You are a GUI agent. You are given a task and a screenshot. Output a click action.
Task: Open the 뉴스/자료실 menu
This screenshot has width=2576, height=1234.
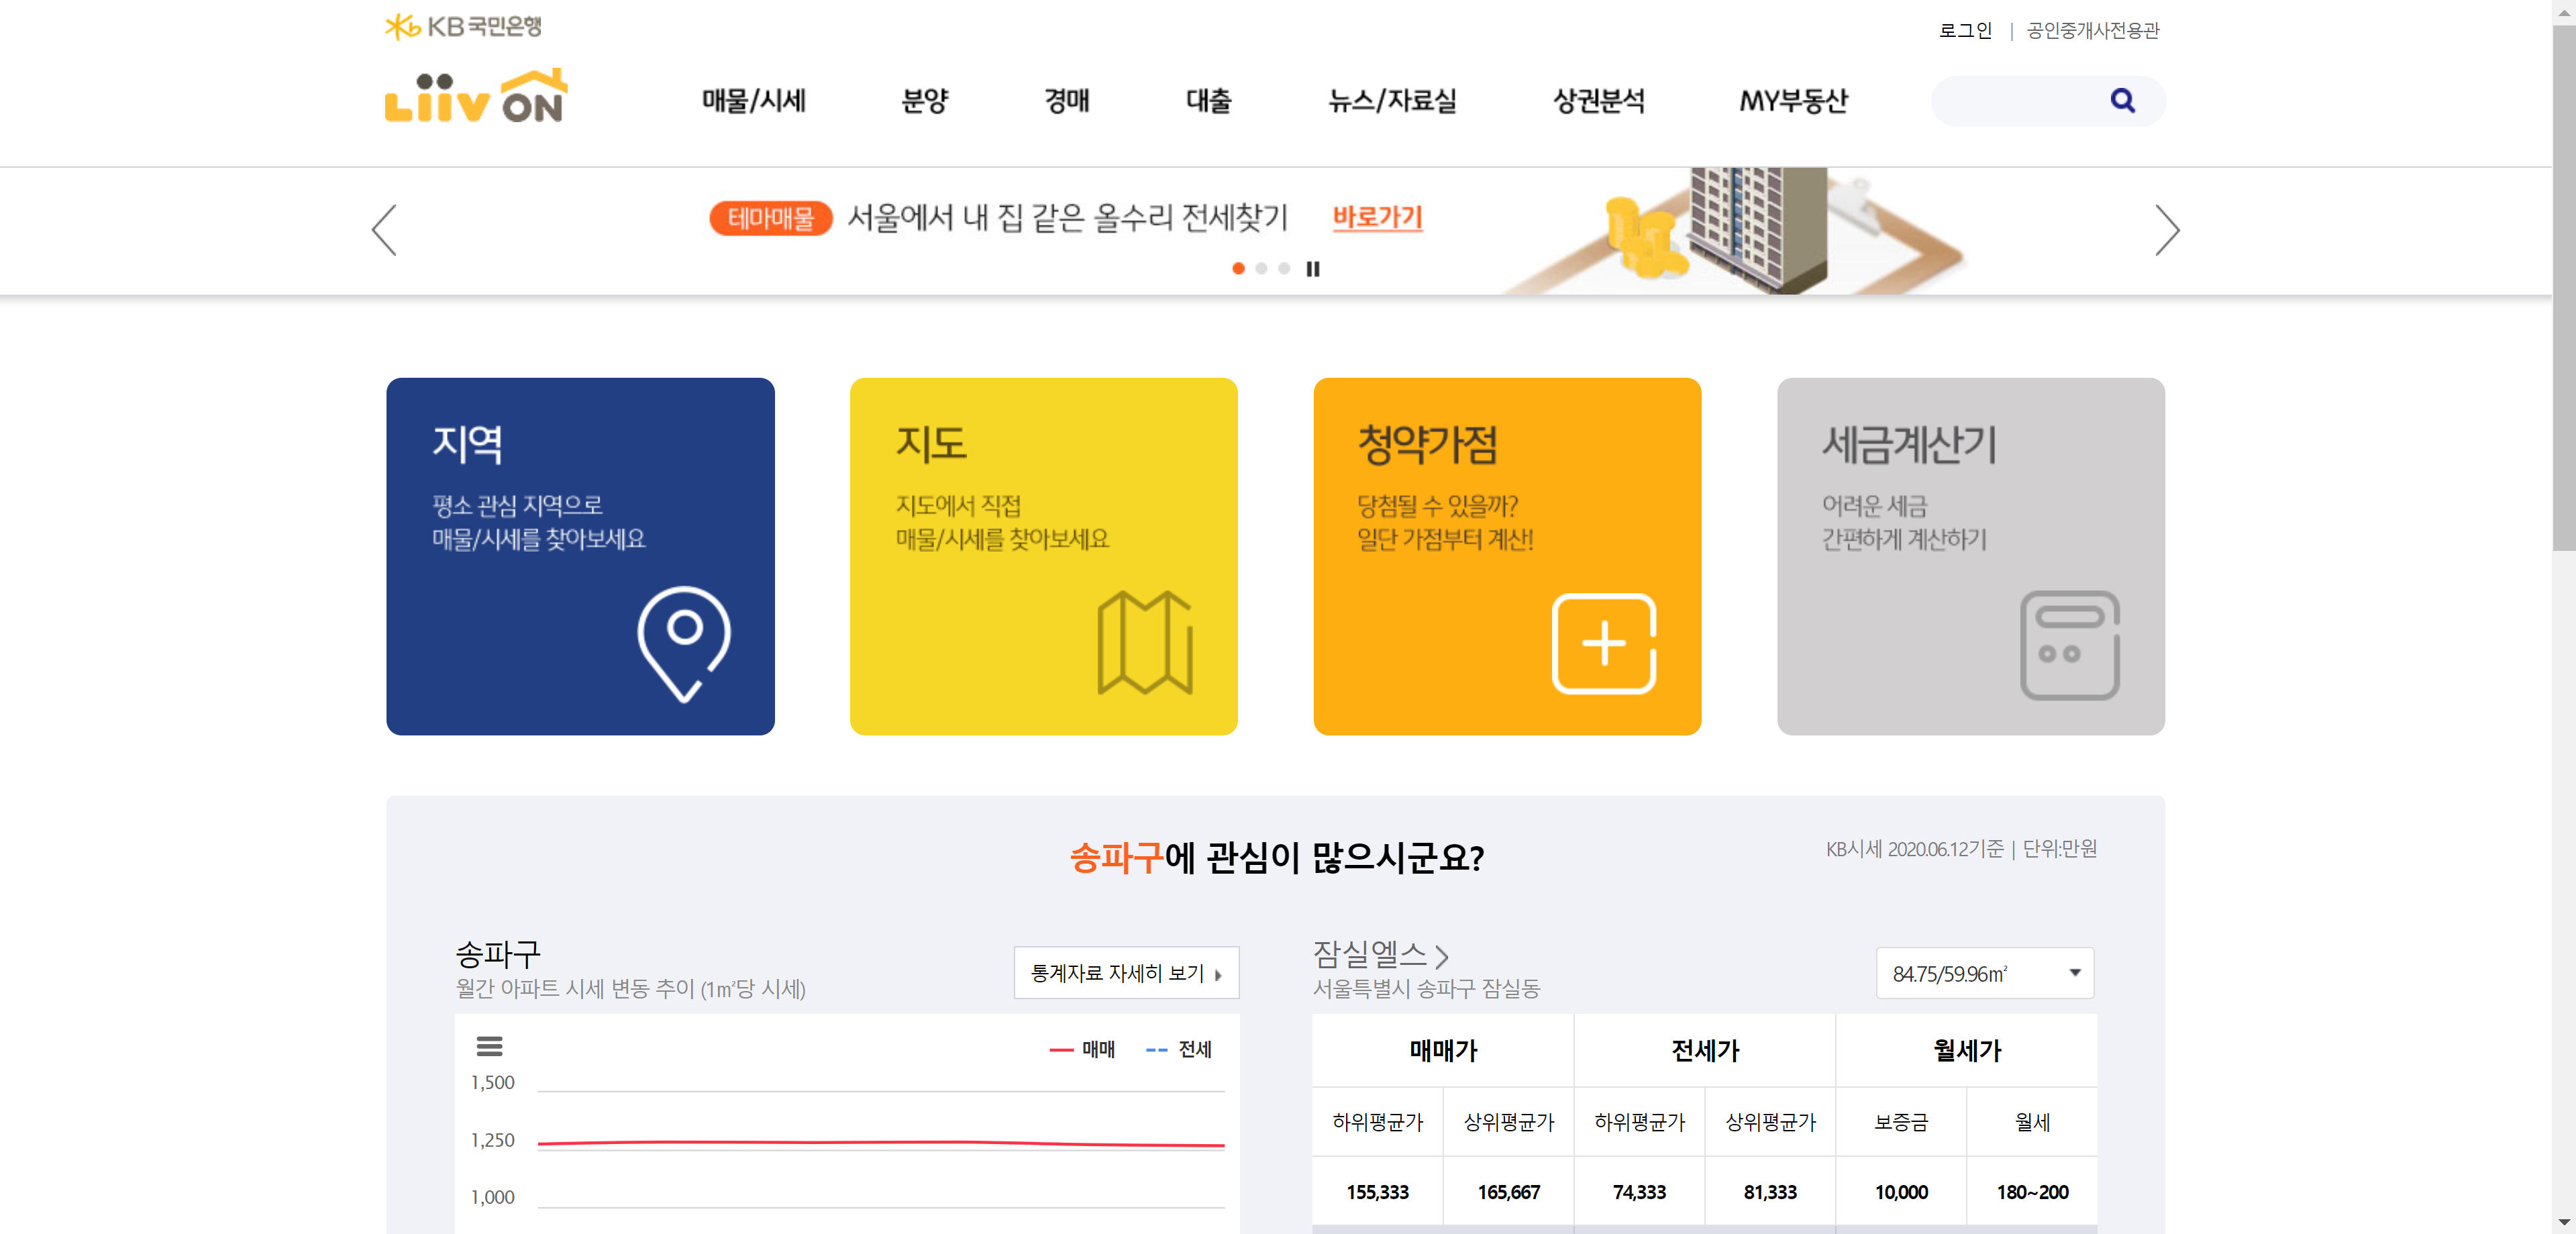tap(1391, 101)
